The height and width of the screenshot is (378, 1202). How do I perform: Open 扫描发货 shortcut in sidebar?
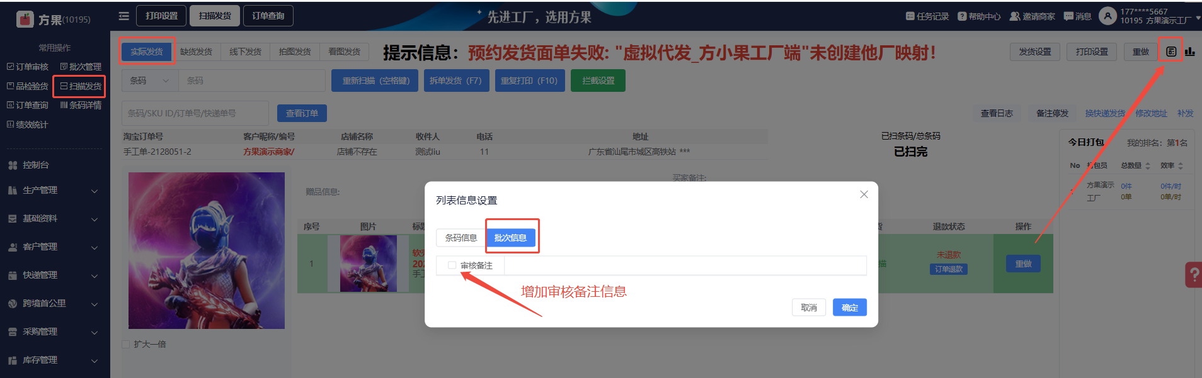[81, 86]
